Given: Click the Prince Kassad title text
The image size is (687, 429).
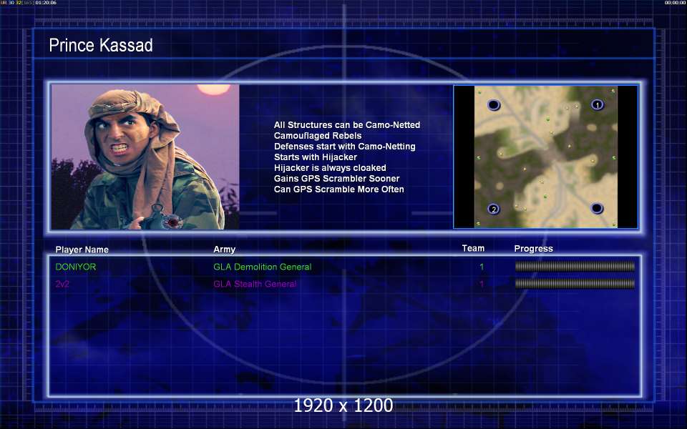Looking at the screenshot, I should point(101,46).
